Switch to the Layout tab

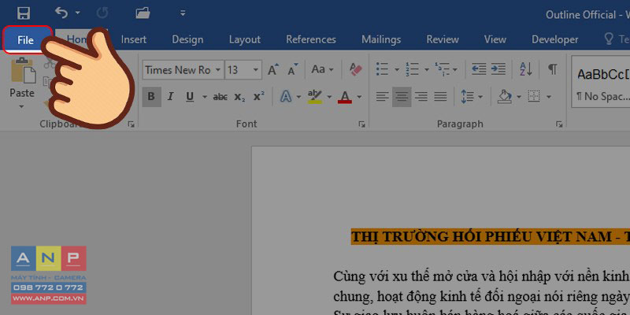point(245,39)
